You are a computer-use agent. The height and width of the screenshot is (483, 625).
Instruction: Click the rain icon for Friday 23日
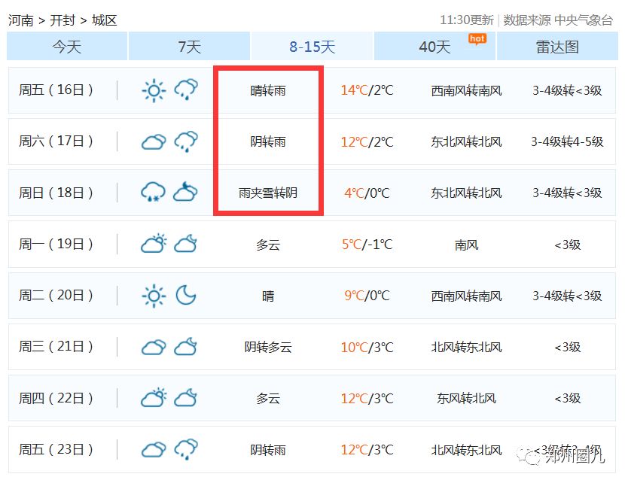click(186, 450)
